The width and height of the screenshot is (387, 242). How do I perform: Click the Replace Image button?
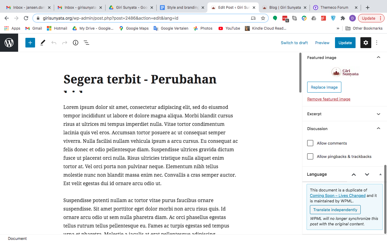pos(324,87)
